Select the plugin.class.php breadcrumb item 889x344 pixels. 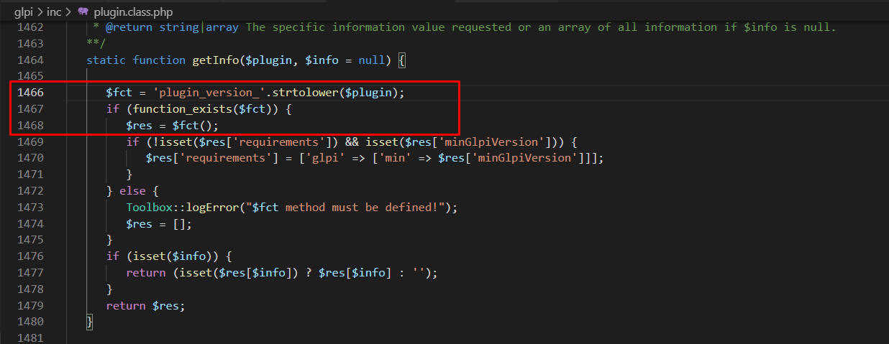tap(133, 11)
